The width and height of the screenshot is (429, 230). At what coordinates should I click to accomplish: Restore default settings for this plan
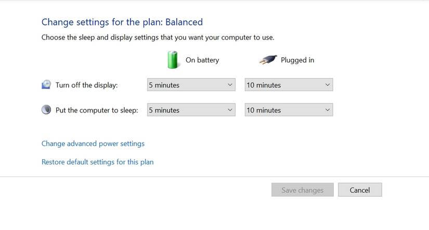tap(97, 162)
